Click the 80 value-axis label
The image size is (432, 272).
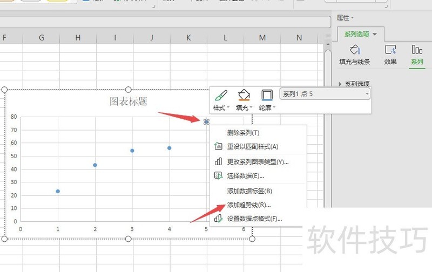(x=14, y=117)
